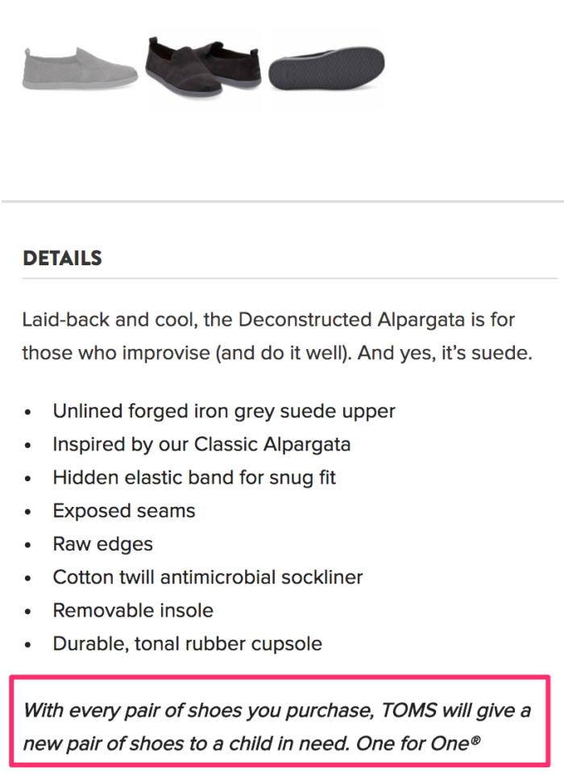Click the 'Raw edges' list item
564x777 pixels.
105,544
